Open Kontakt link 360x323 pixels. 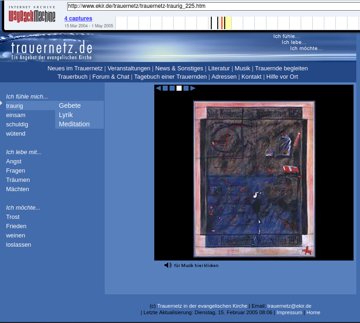coord(252,76)
